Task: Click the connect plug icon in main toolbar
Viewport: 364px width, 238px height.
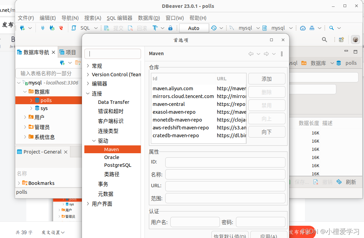Action: (42, 28)
